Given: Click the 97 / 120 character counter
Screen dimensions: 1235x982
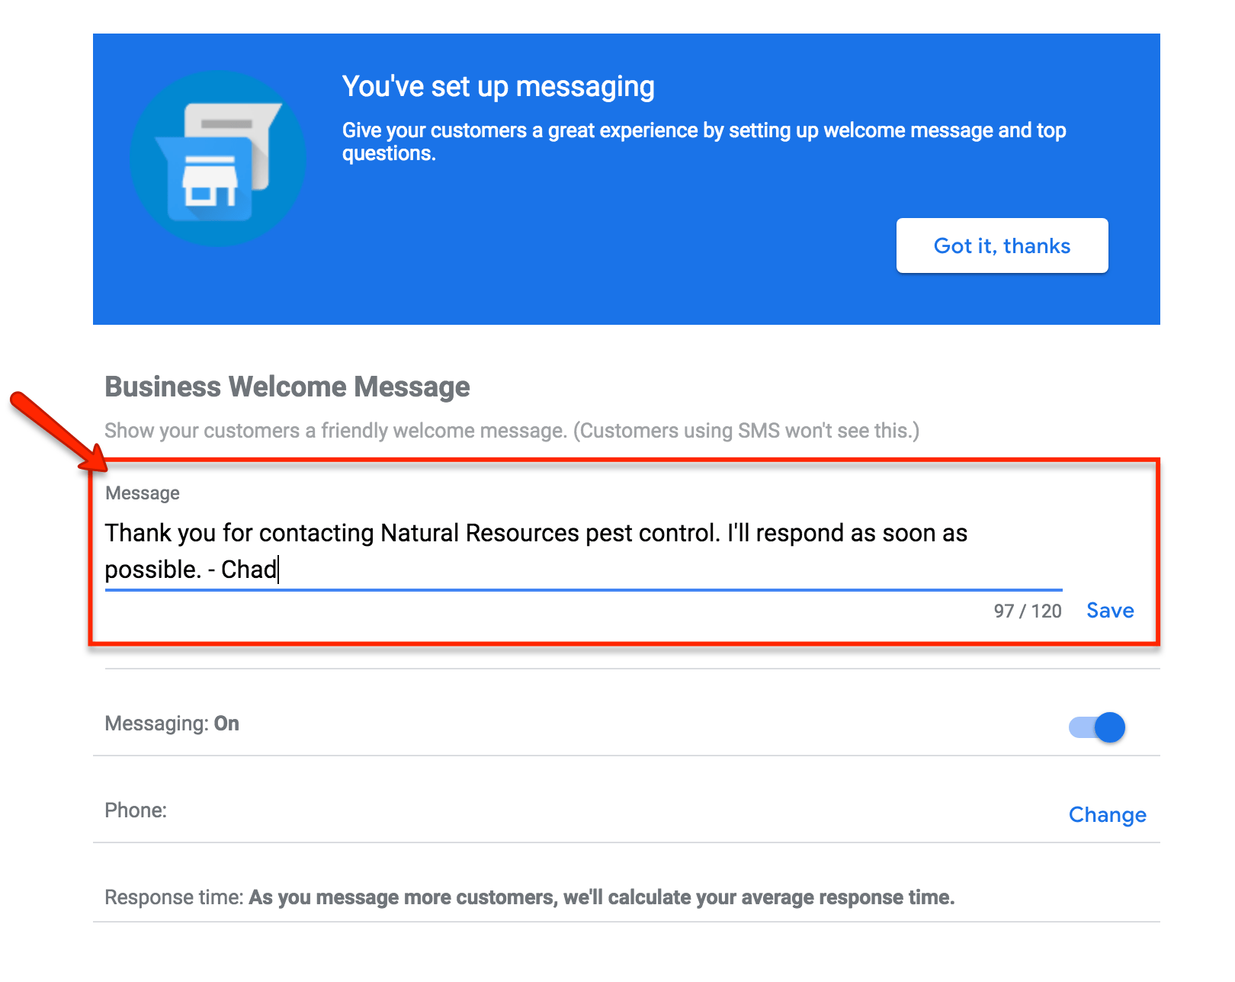Looking at the screenshot, I should coord(1028,611).
